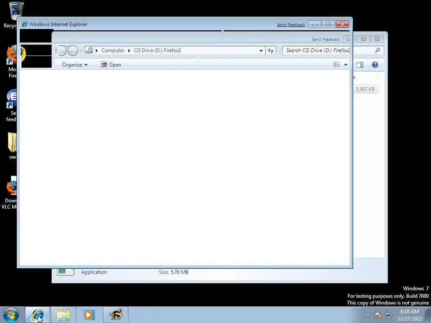Open the recent pages dropdown beside Forward
The height and width of the screenshot is (323, 431).
[x=81, y=50]
